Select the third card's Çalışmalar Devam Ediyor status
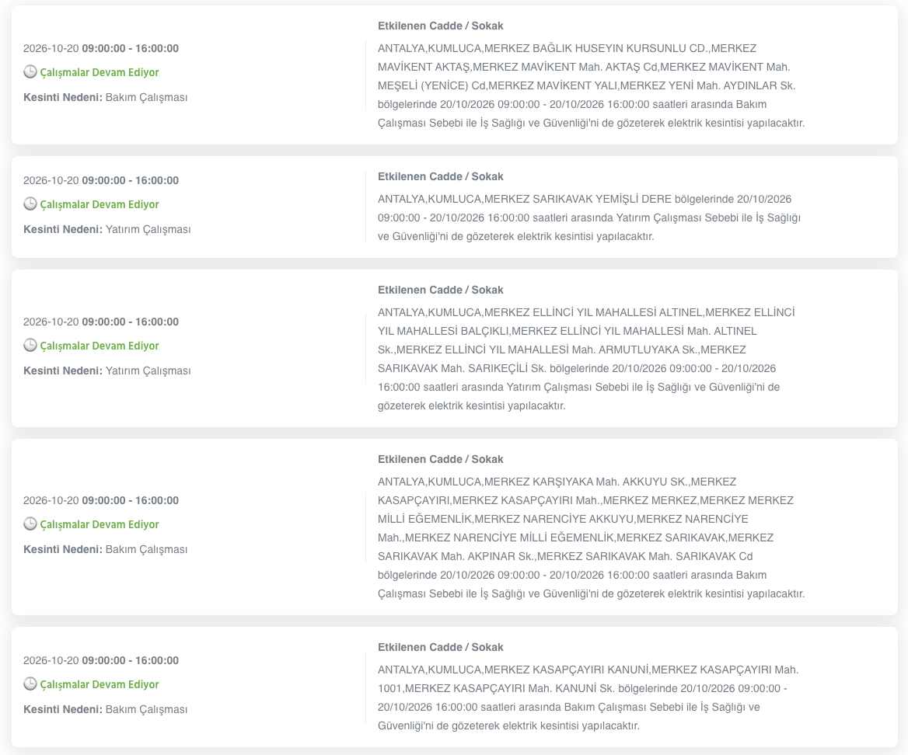Viewport: 908px width, 755px height. tap(99, 346)
